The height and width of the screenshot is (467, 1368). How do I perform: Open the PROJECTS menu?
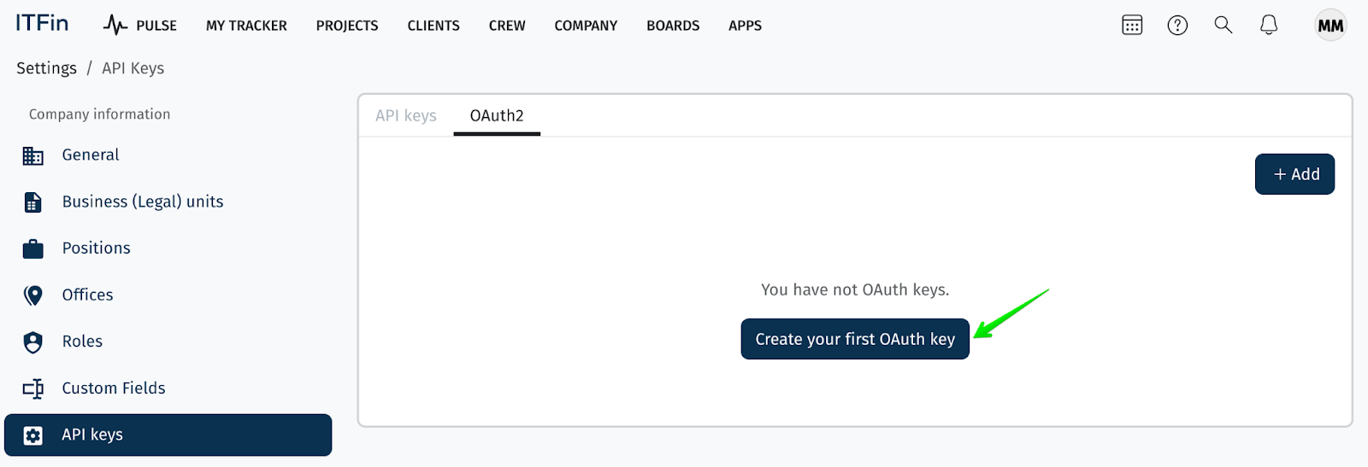coord(347,26)
